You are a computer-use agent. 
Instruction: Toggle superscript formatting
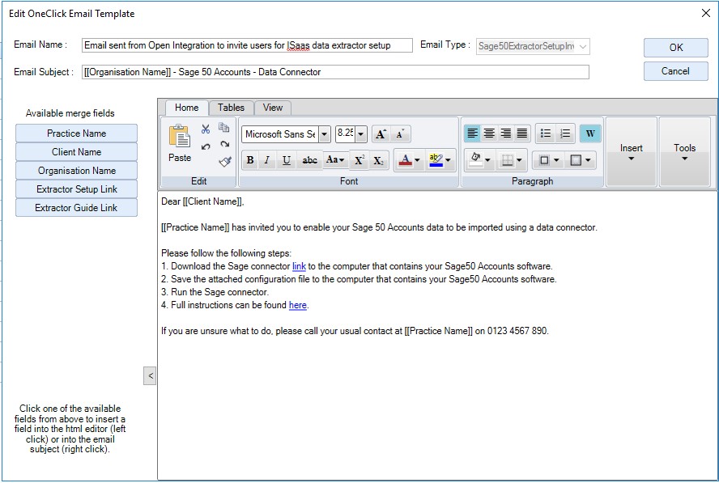359,160
